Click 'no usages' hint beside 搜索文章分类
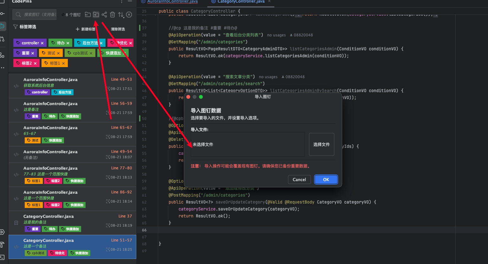The image size is (488, 264). (268, 77)
